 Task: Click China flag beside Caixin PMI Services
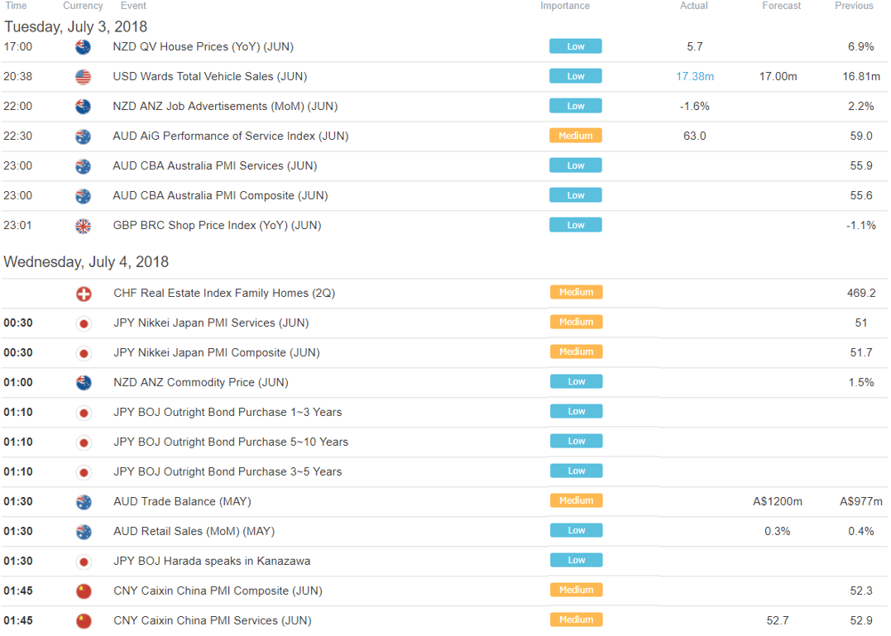84,621
